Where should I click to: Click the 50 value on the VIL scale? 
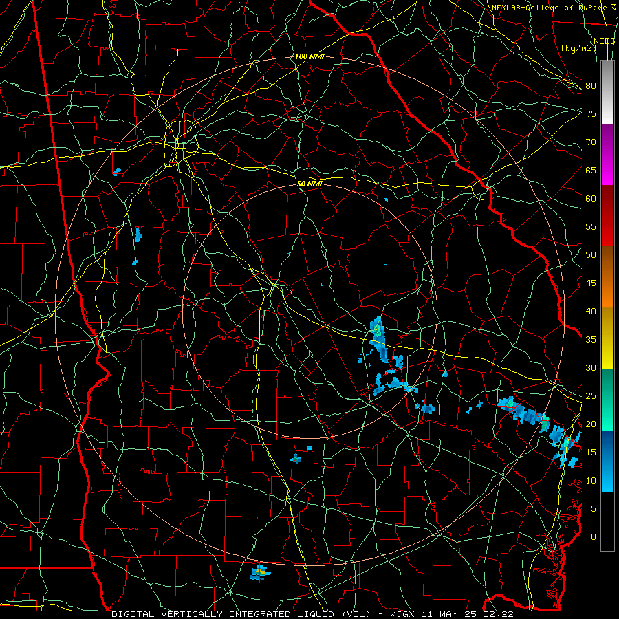tap(591, 255)
